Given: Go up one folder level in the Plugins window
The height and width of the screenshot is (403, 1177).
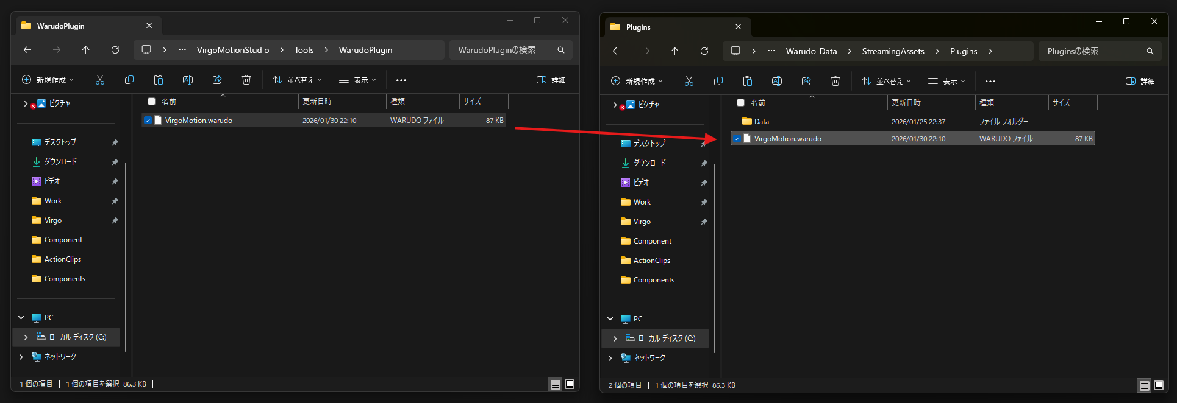Looking at the screenshot, I should [675, 51].
